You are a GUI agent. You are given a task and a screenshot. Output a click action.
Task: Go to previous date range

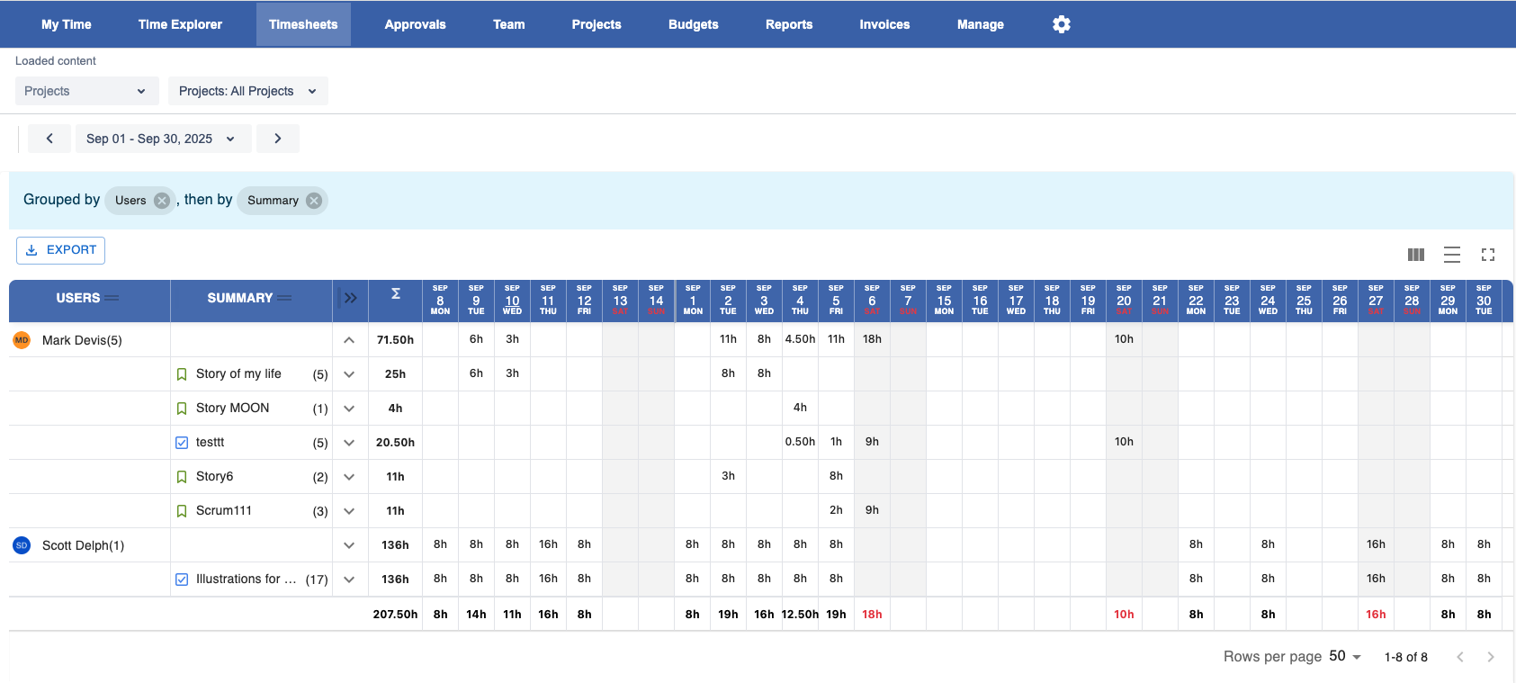(x=49, y=139)
